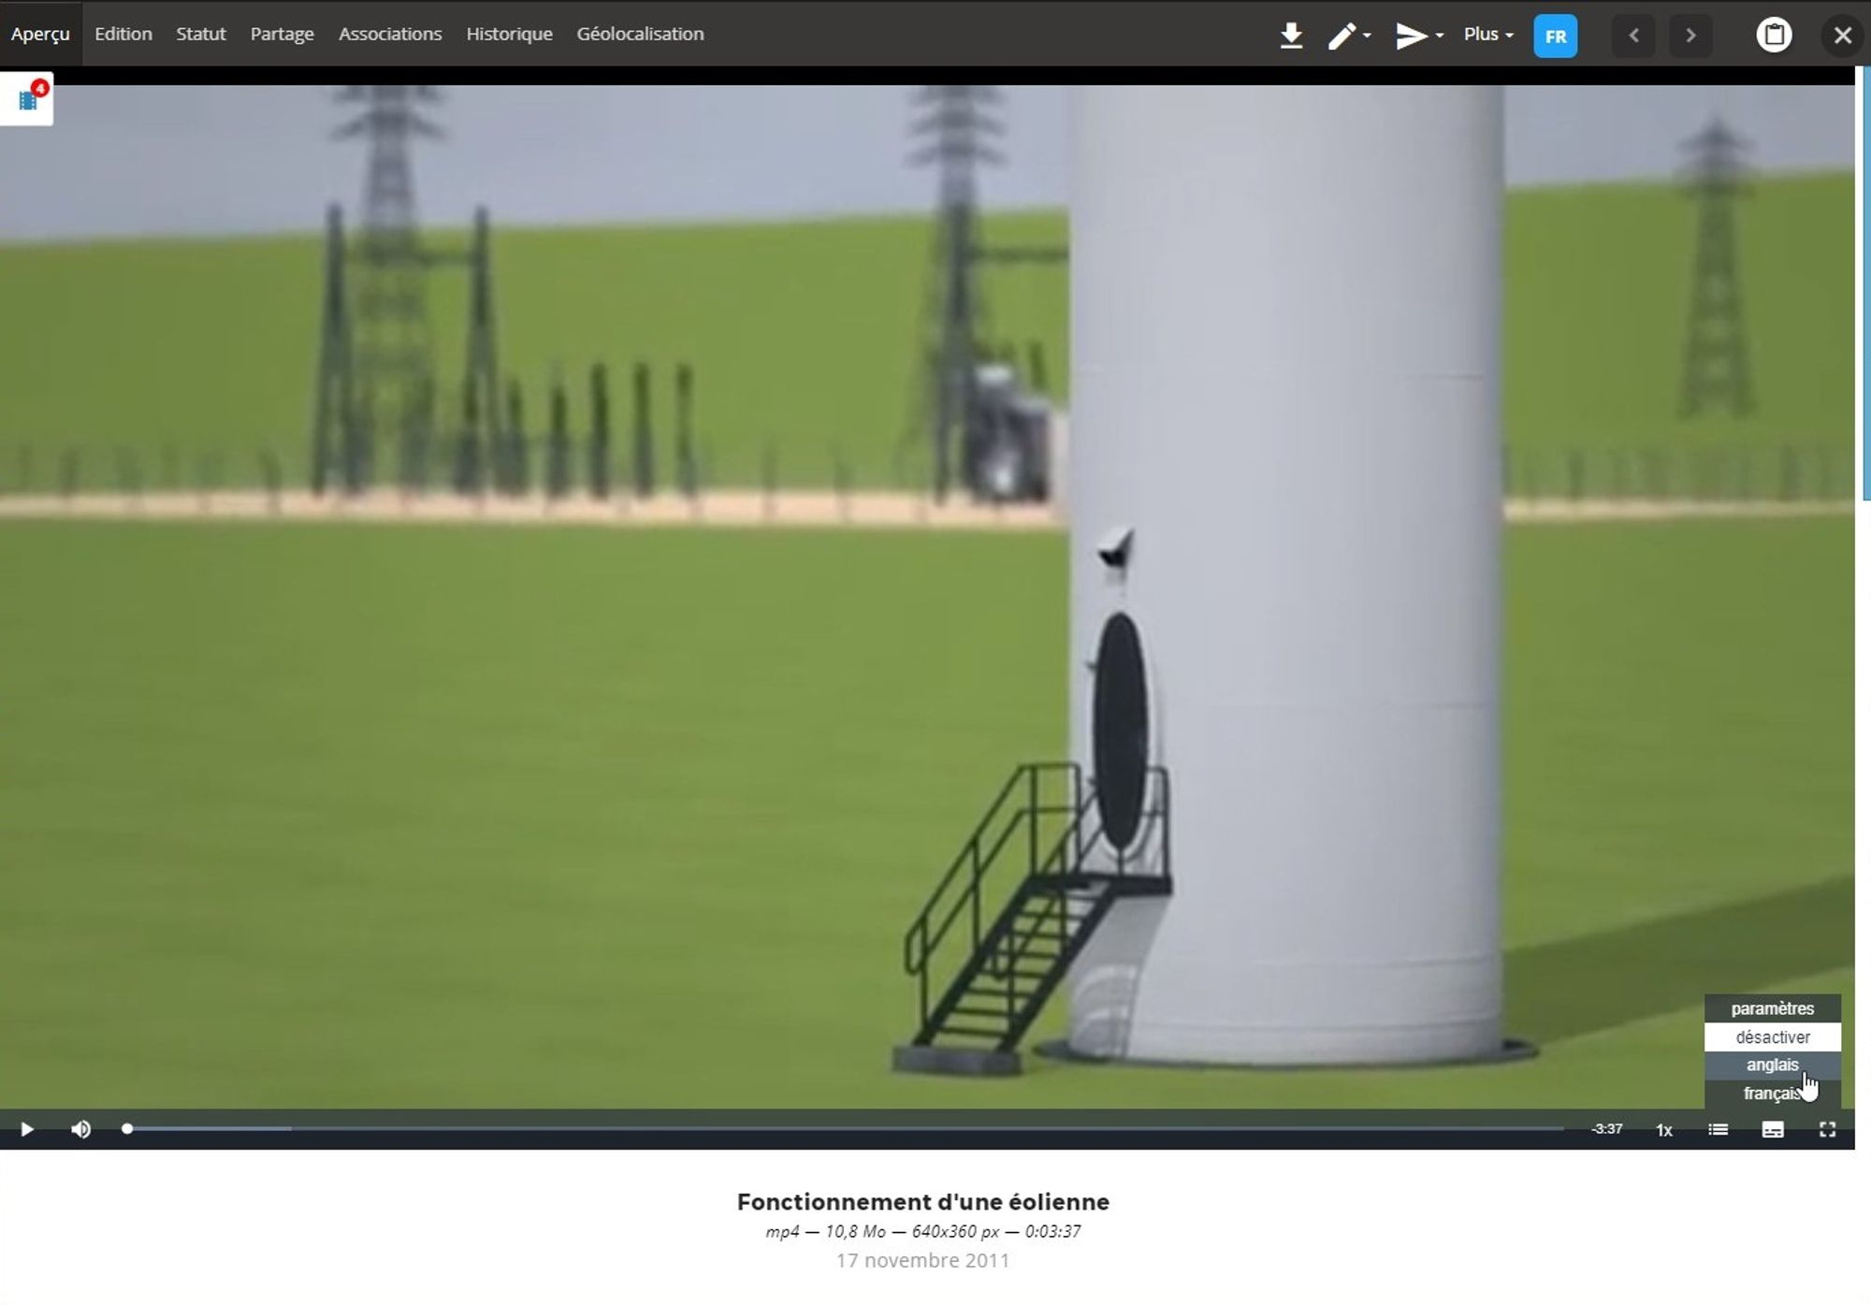View the Historique tab

[510, 34]
